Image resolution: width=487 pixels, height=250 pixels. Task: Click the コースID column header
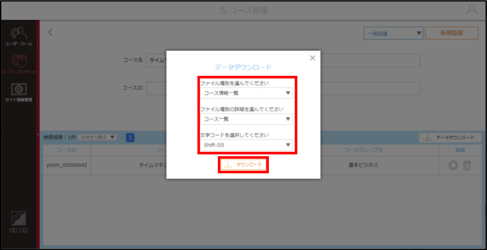(67, 150)
